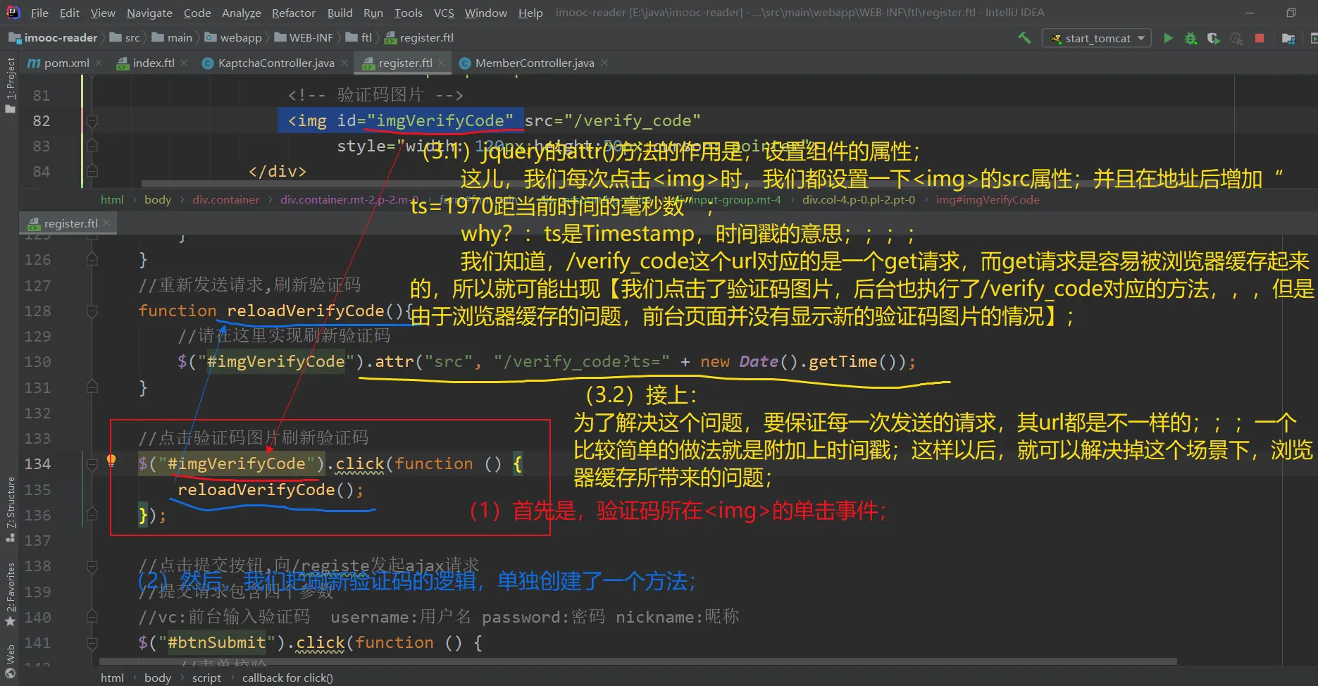Open the start_tomcat run configuration dropdown
Screen dimensions: 1318x686
point(1096,38)
